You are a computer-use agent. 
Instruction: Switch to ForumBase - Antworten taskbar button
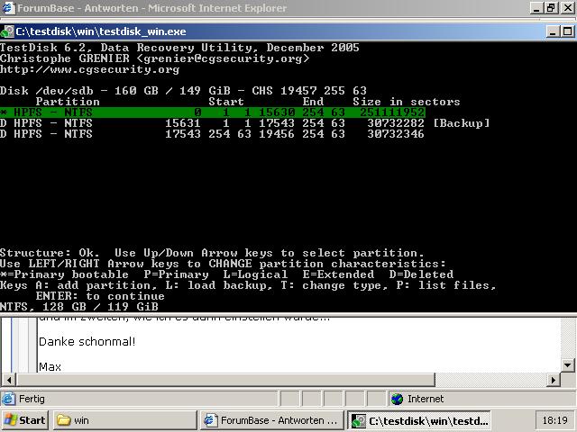pos(272,420)
